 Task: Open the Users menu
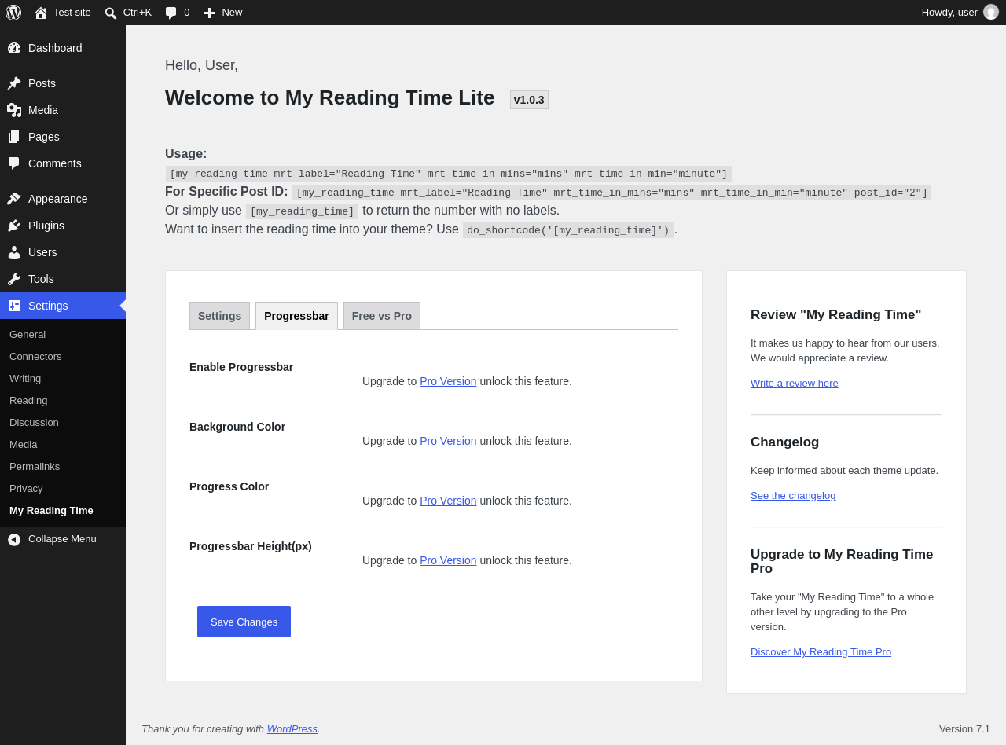pyautogui.click(x=63, y=252)
